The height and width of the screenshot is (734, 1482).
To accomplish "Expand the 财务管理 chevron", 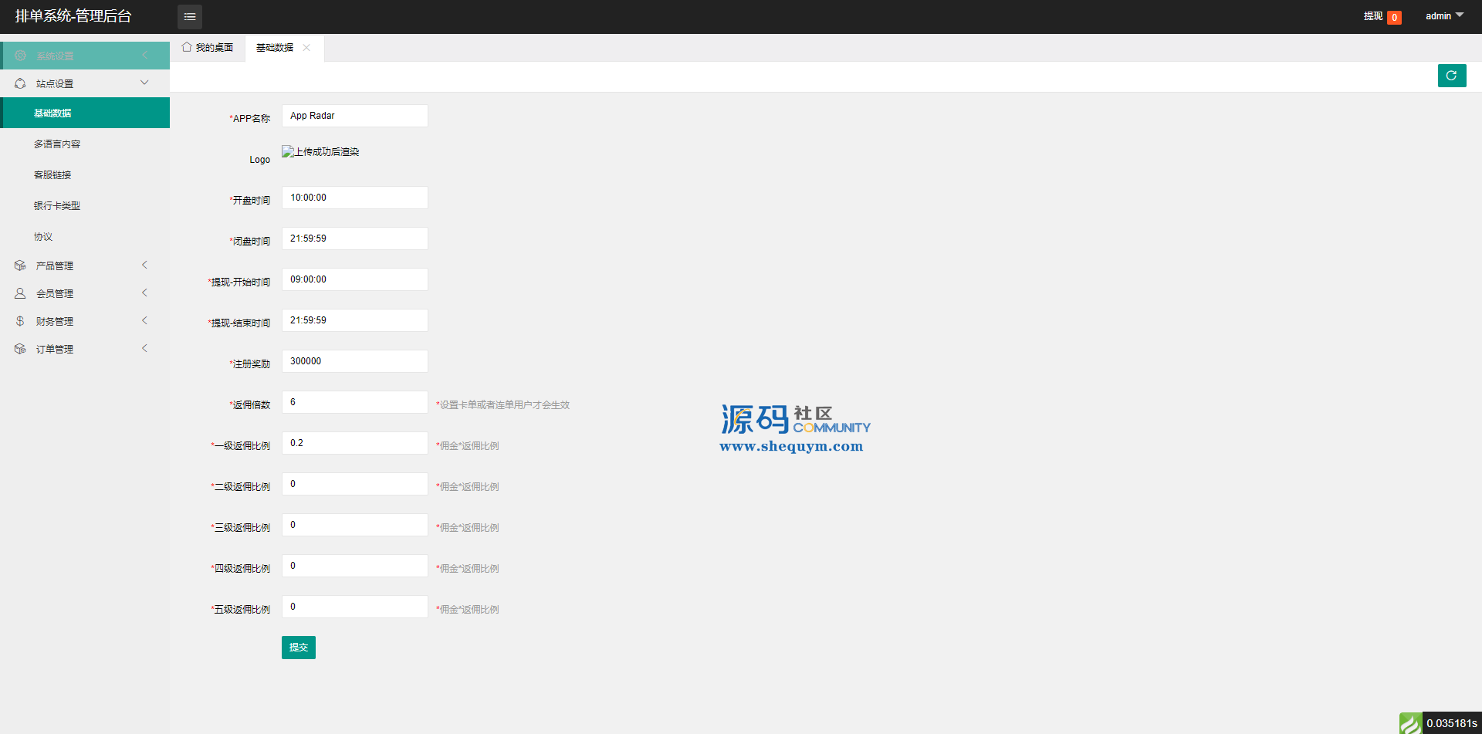I will [x=144, y=320].
